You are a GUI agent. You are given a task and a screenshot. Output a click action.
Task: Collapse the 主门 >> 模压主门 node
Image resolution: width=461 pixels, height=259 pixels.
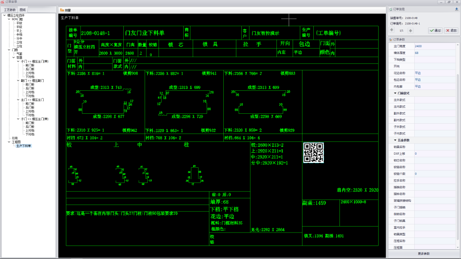pyautogui.click(x=18, y=100)
